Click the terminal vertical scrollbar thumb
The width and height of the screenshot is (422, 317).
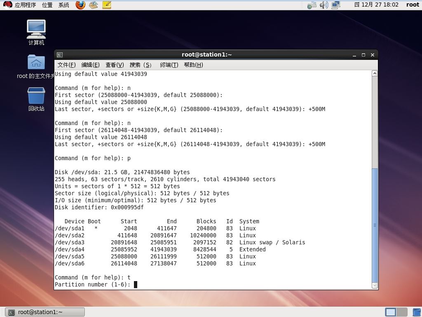click(x=375, y=225)
